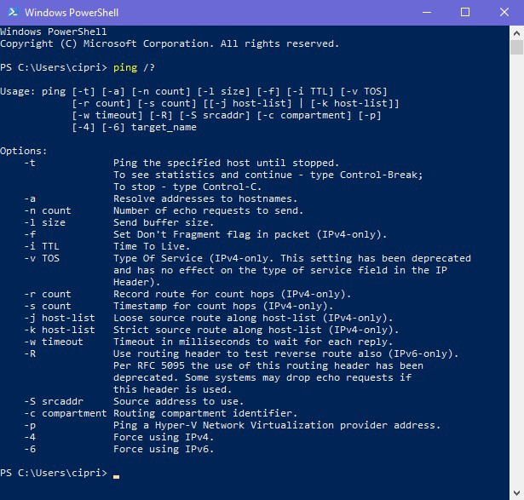This screenshot has width=524, height=500.
Task: Click the '-v TOS' option
Action: (42, 258)
